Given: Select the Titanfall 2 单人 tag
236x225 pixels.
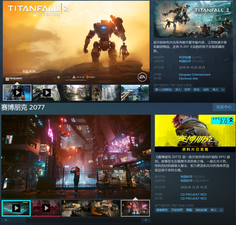Looking at the screenshot, I should (x=215, y=90).
